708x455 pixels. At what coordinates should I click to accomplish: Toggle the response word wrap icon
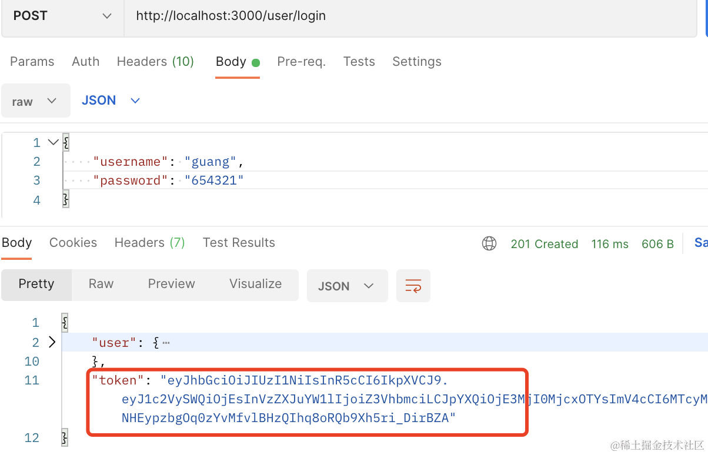(x=413, y=286)
